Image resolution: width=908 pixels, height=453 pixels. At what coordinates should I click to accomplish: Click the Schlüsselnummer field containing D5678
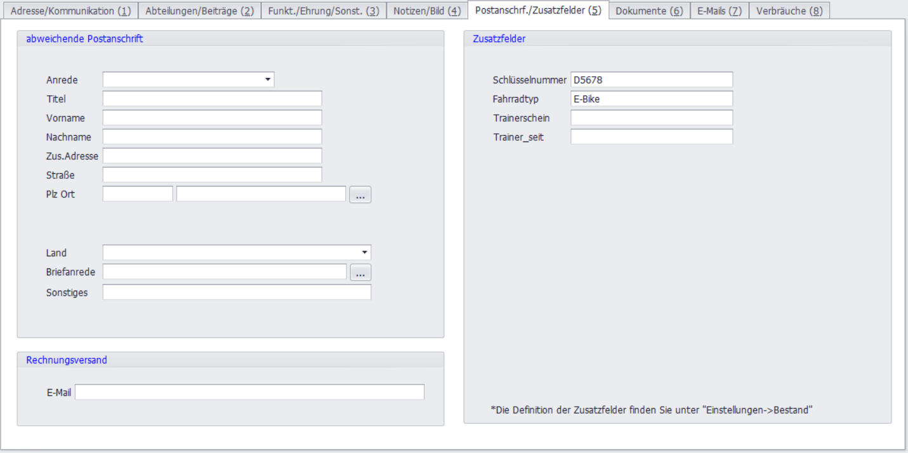point(651,80)
